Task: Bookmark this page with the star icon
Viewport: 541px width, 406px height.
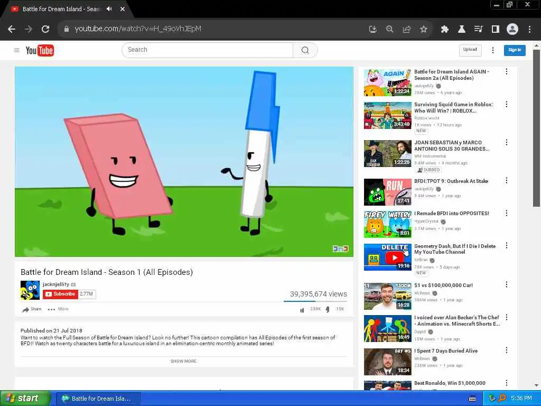Action: point(423,30)
